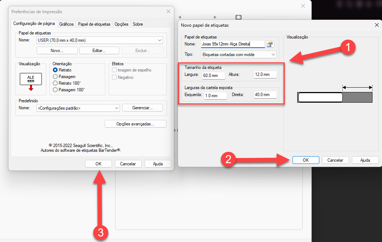Viewport: 382px width, 242px height.
Task: Open the USER (70,0 mm x 40,0 mm) dropdown
Action: pos(100,40)
